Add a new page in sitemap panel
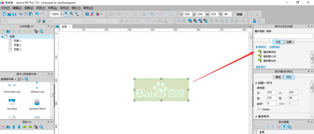This screenshot has height=134, width=314. tap(3, 31)
